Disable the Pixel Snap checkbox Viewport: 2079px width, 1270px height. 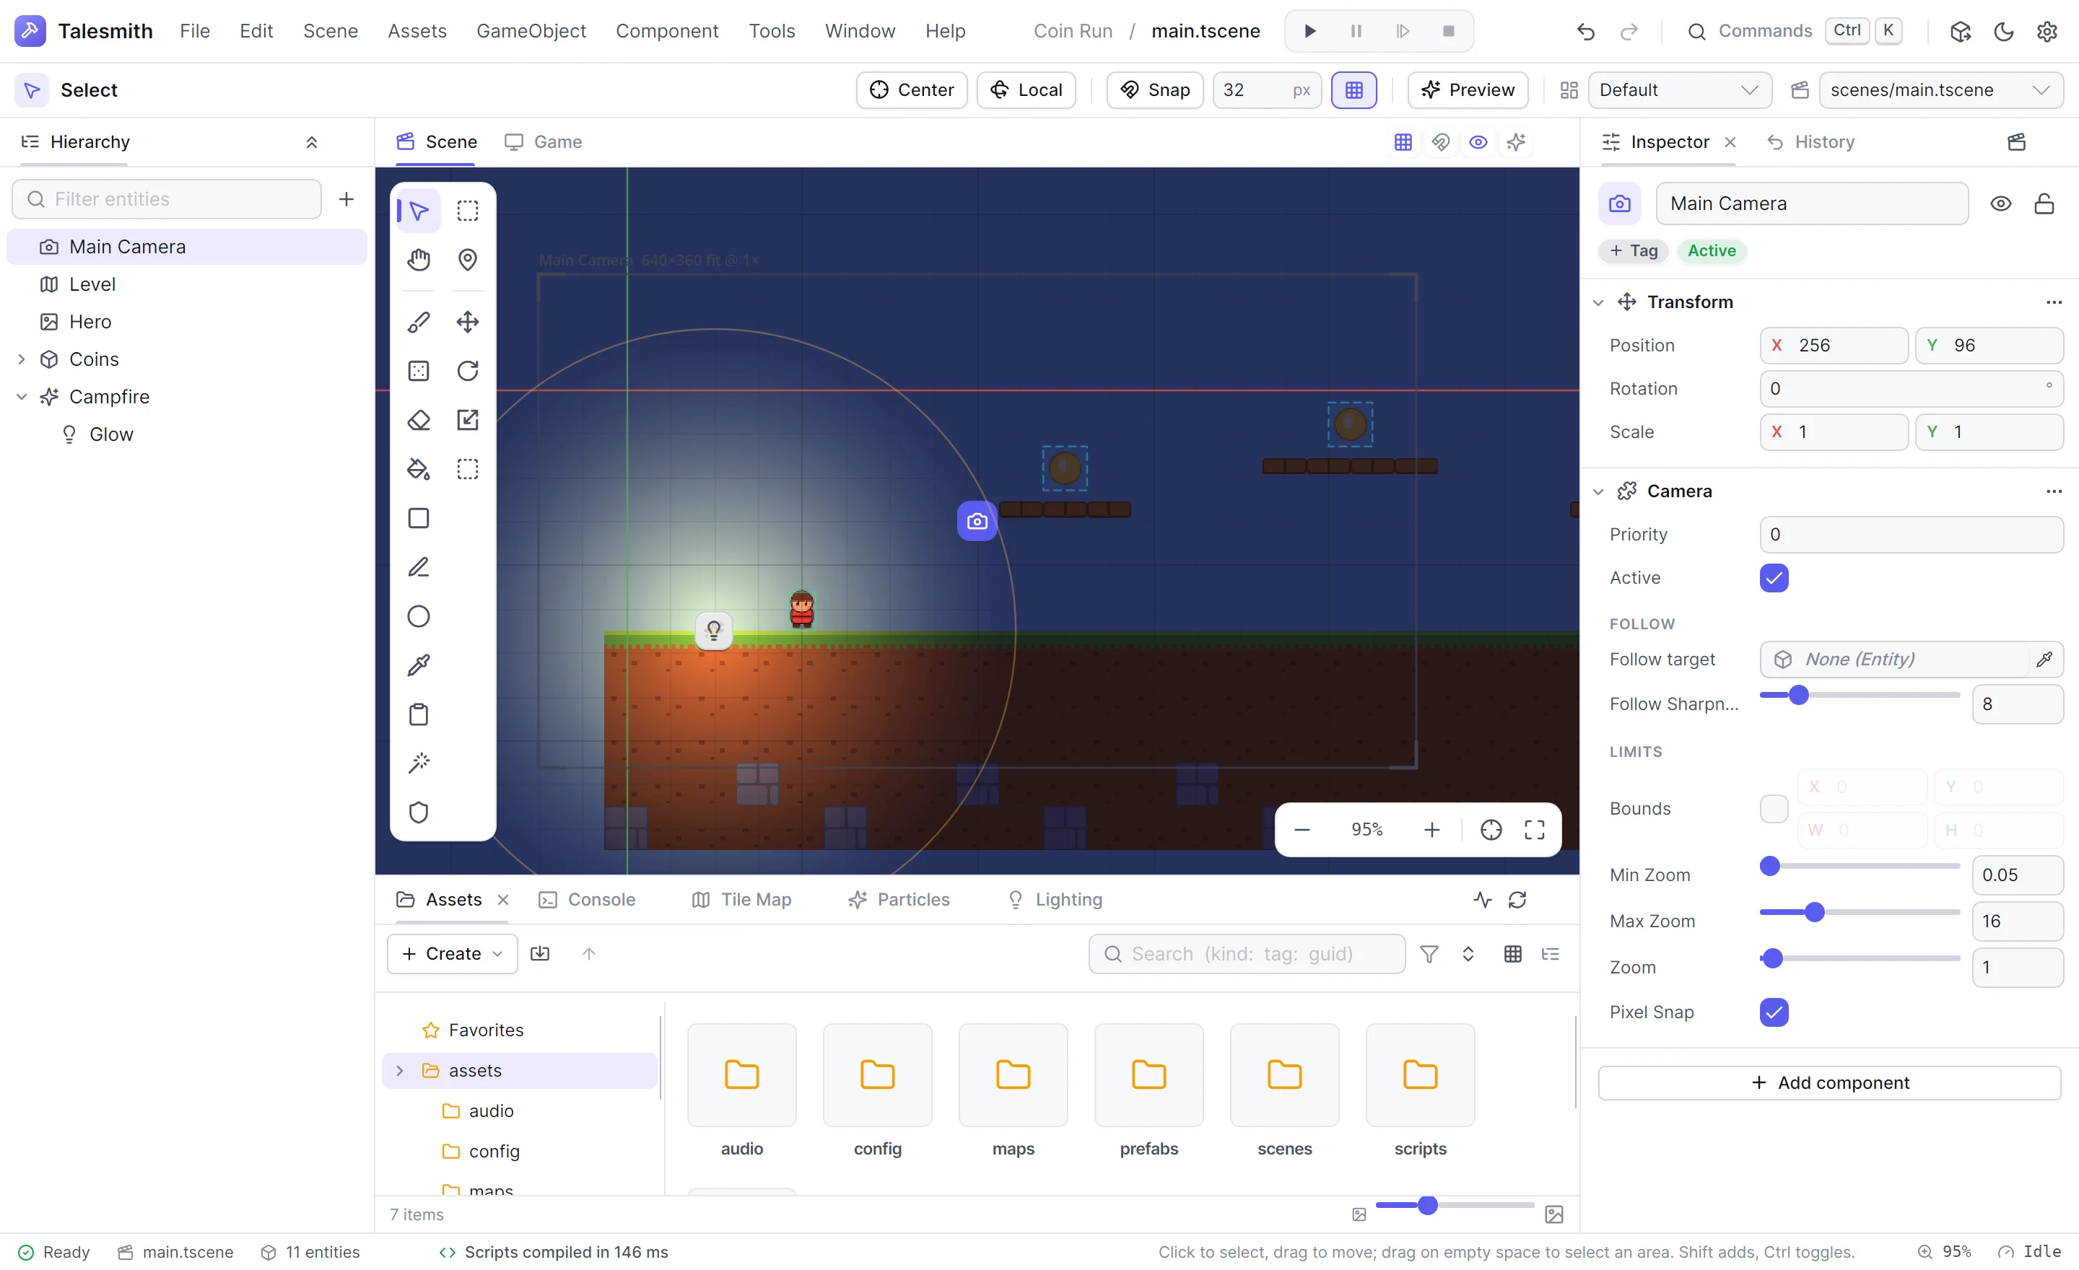point(1774,1012)
